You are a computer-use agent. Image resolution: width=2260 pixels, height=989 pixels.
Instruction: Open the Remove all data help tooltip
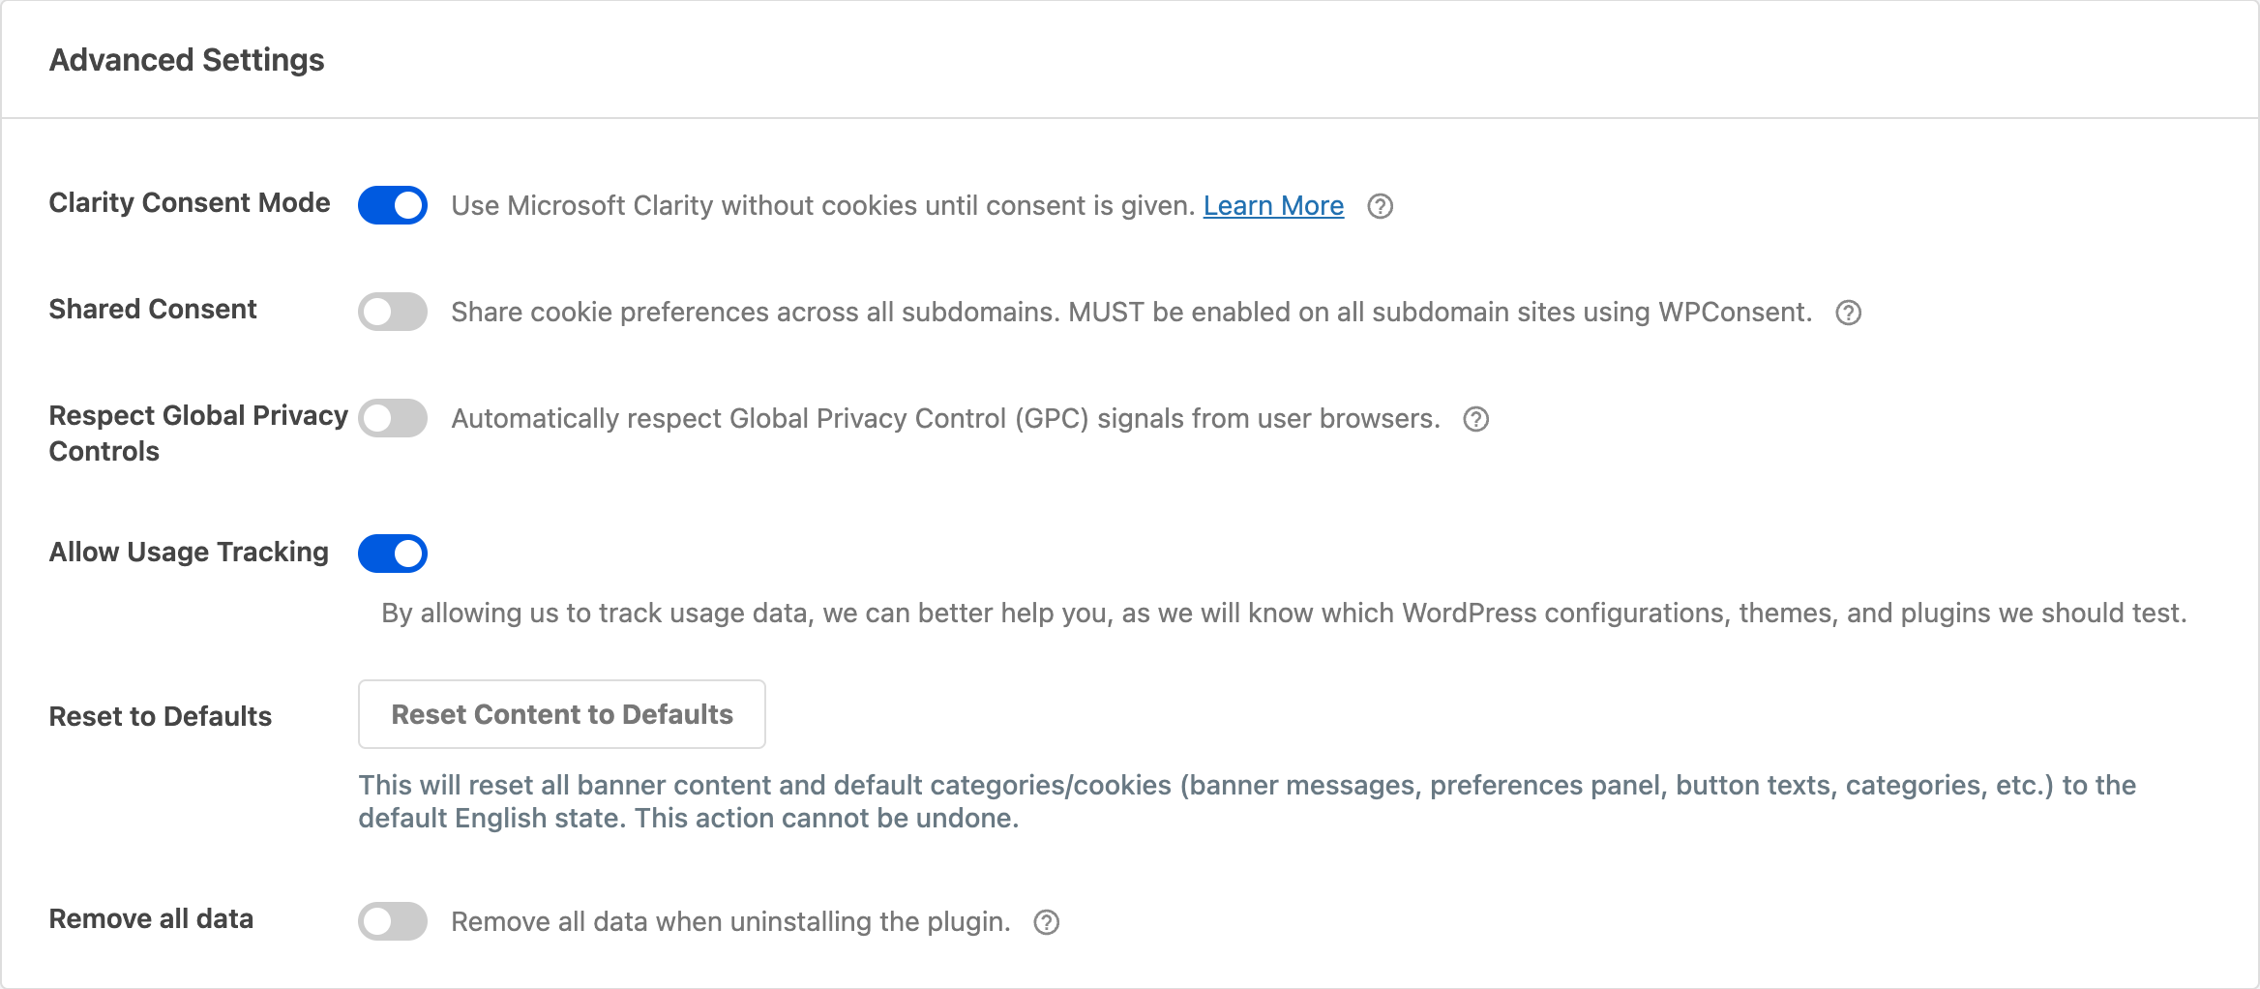pos(1046,922)
